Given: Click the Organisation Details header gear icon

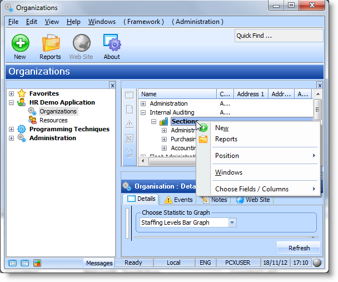Looking at the screenshot, I should coord(127,186).
